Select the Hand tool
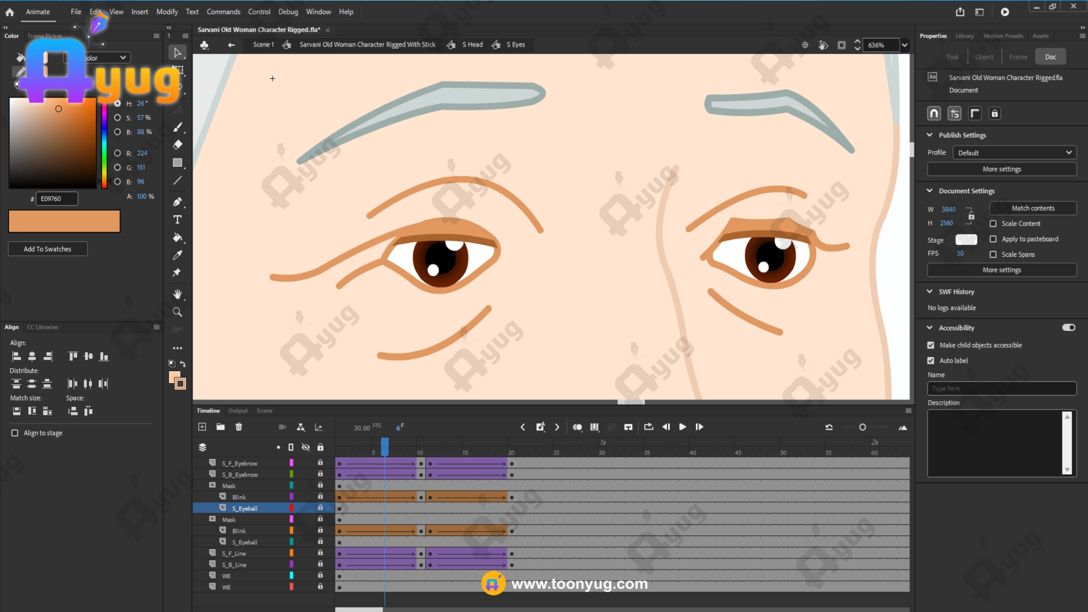 (177, 294)
